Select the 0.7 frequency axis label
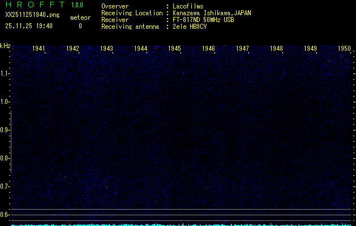Image resolution: width=356 pixels, height=226 pixels. click(5, 186)
